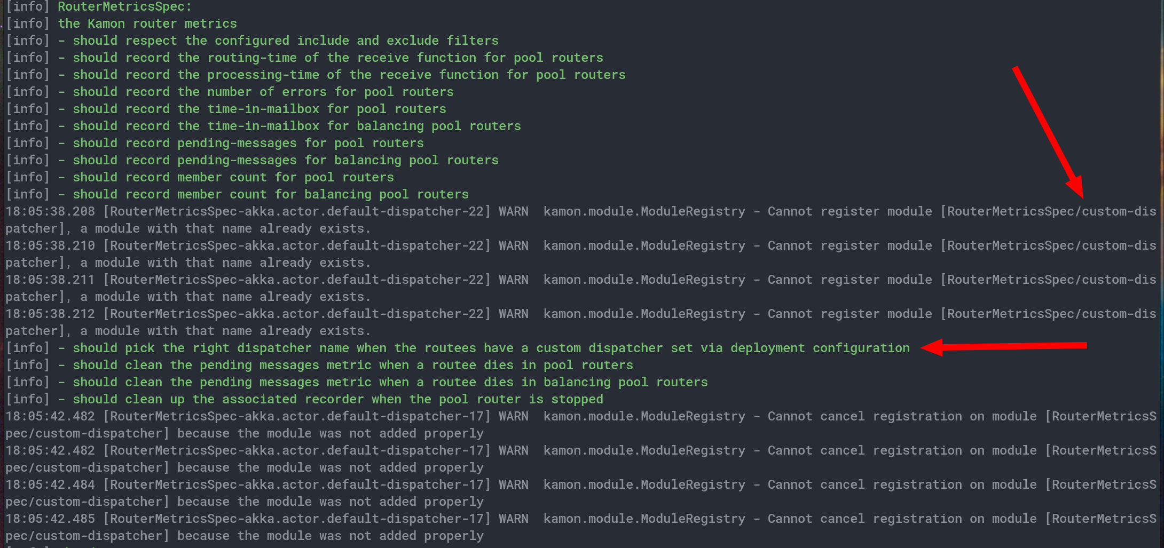This screenshot has height=548, width=1164.
Task: Select the time-in-mailbox balancing pool line
Action: click(262, 126)
